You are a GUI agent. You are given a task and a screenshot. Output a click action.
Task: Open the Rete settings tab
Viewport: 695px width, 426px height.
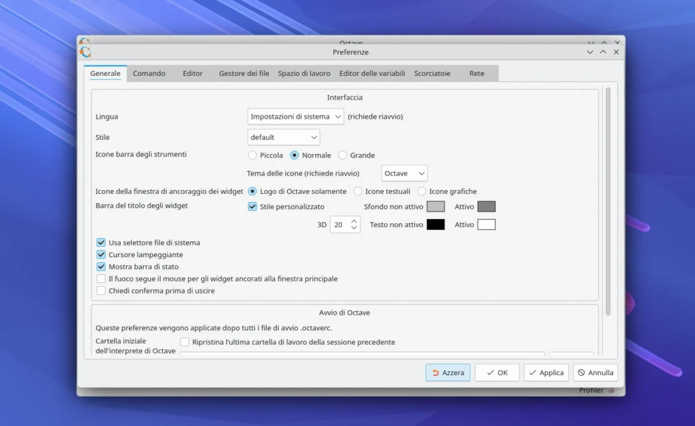[x=476, y=73]
